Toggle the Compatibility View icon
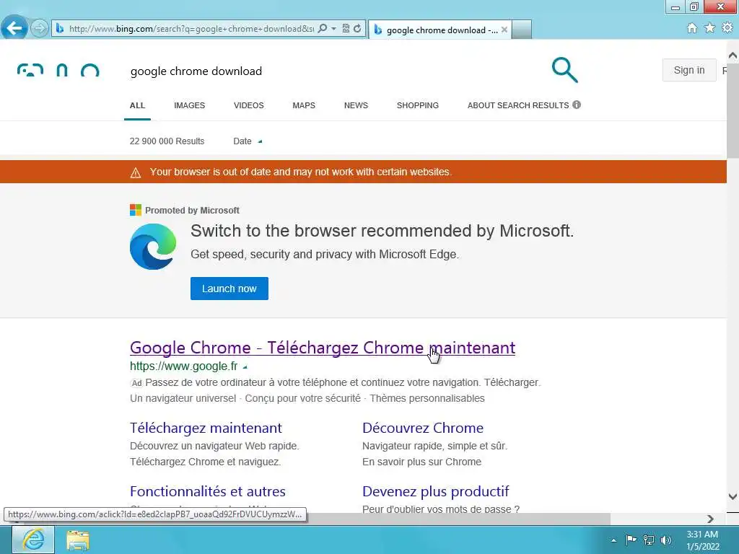Screen dimensions: 739x554 [x=346, y=28]
